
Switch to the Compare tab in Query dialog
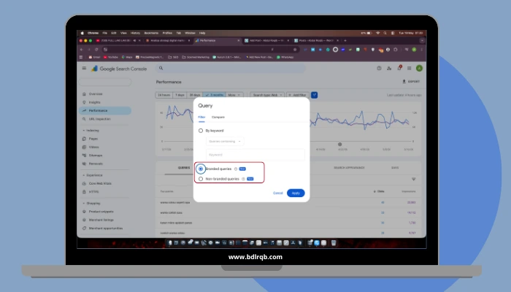pos(218,117)
